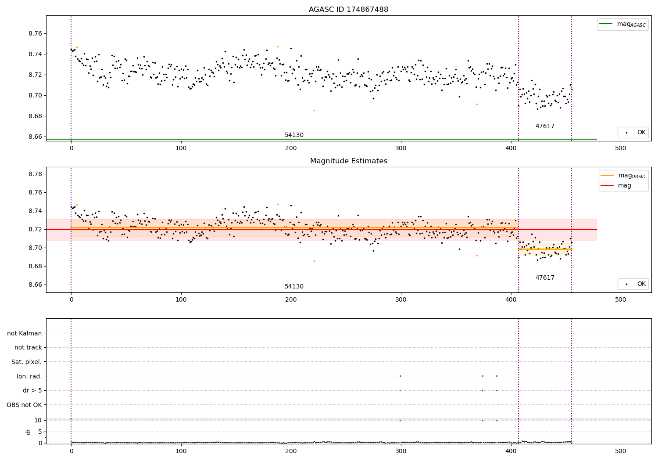
Task: Click the 'Ion. rad.' axis label
Action: pos(29,376)
